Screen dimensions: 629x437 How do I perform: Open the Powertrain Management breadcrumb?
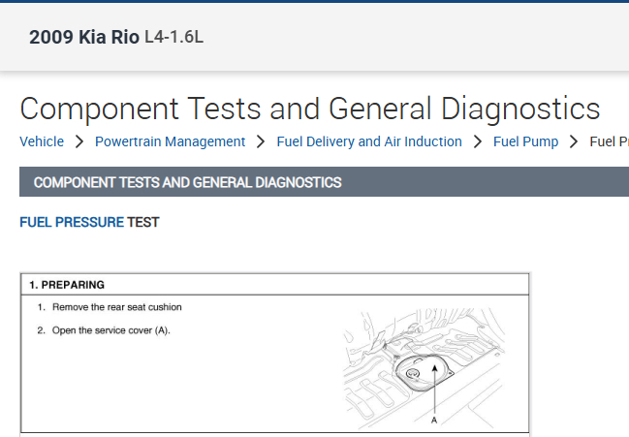(170, 141)
